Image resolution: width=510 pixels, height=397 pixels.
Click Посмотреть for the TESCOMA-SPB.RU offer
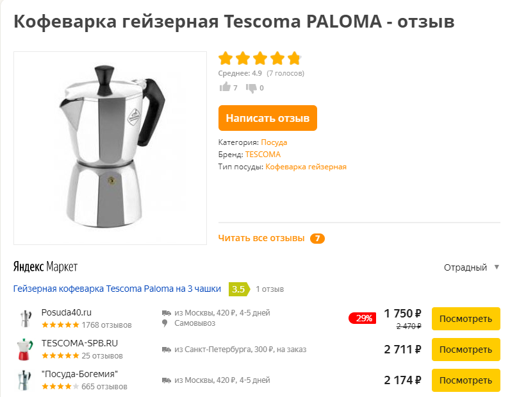(466, 350)
